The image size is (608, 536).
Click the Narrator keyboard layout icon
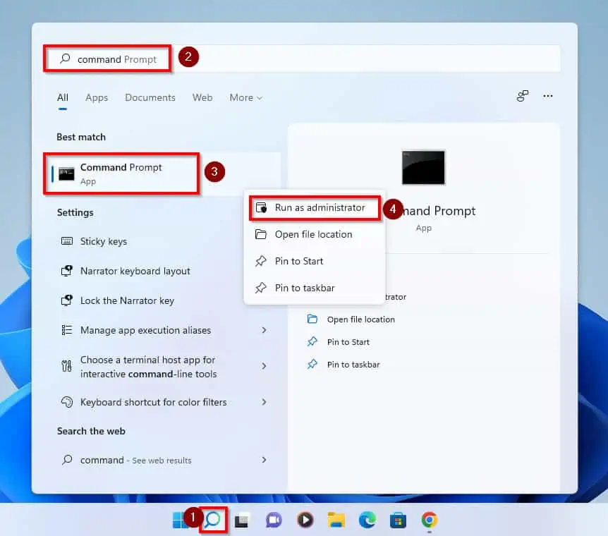pos(67,270)
